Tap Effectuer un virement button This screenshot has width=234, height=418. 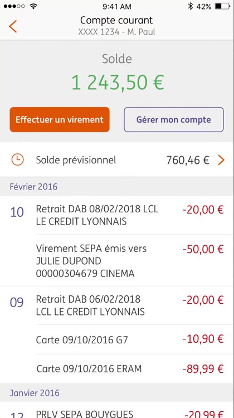[60, 119]
